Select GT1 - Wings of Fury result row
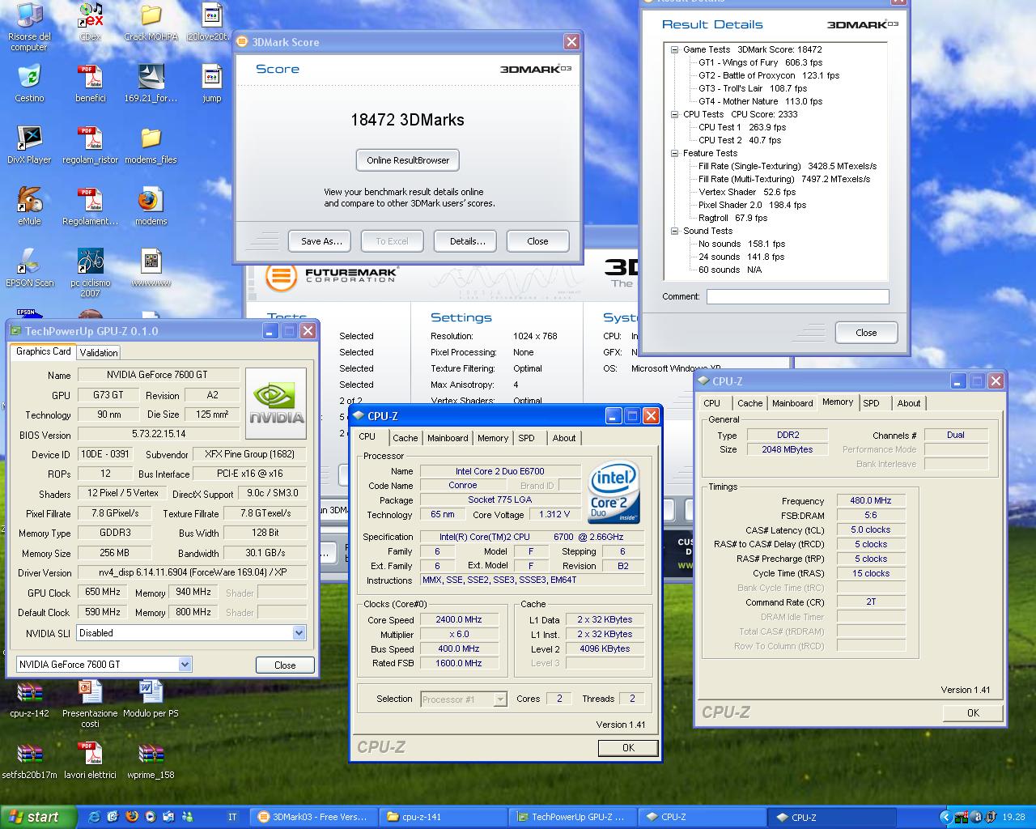Image resolution: width=1036 pixels, height=829 pixels. click(x=760, y=62)
